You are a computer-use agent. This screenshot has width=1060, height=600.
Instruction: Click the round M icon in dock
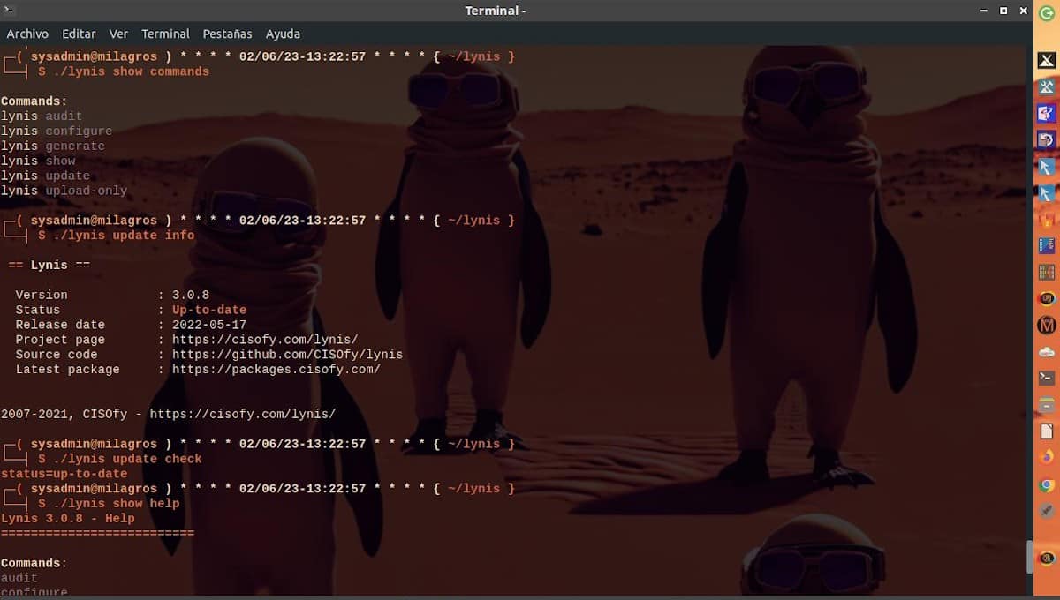point(1047,325)
